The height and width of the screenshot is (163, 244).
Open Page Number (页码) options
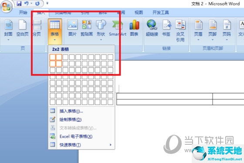pos(227,30)
